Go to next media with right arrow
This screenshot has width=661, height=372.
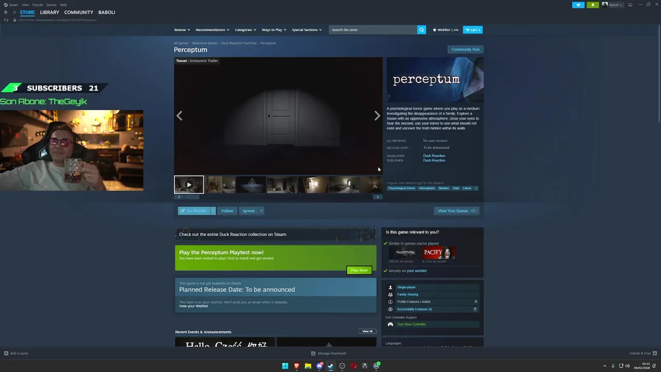tap(377, 116)
